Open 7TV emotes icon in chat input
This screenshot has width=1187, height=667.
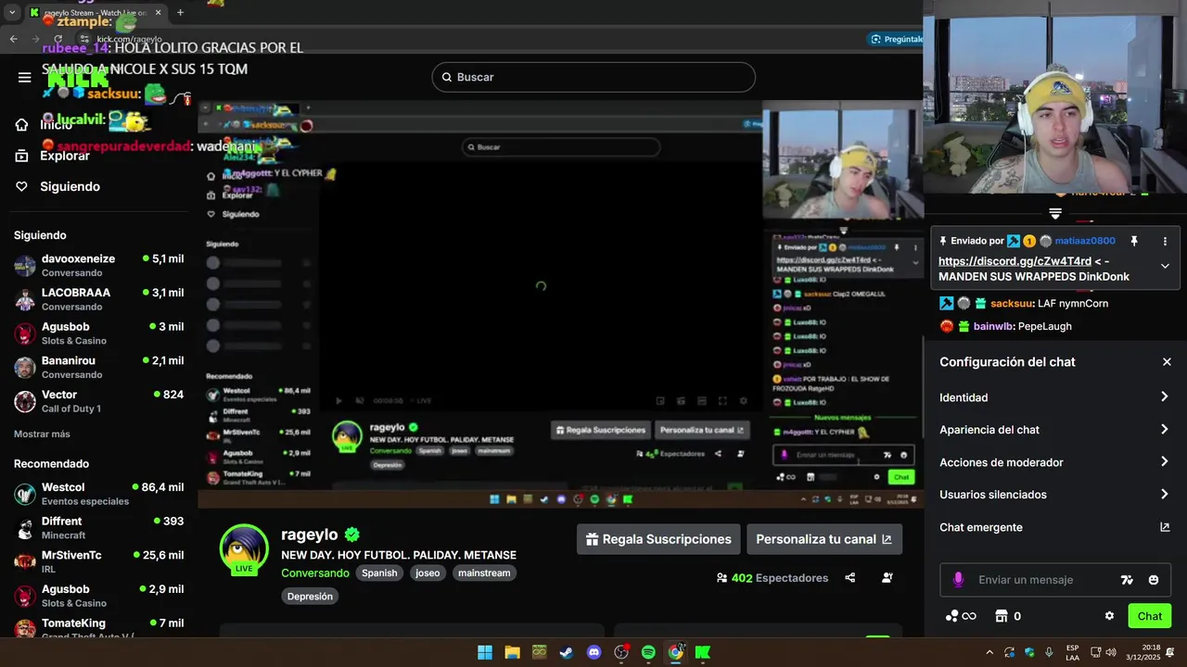click(x=1127, y=580)
